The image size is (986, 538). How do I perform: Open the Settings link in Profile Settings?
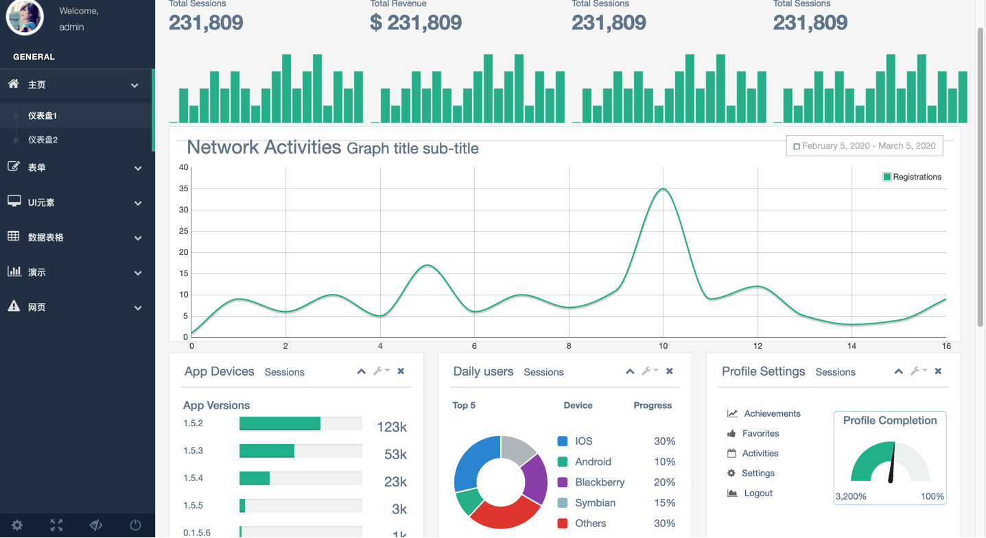click(758, 474)
